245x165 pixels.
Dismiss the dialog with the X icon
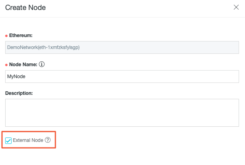236,8
